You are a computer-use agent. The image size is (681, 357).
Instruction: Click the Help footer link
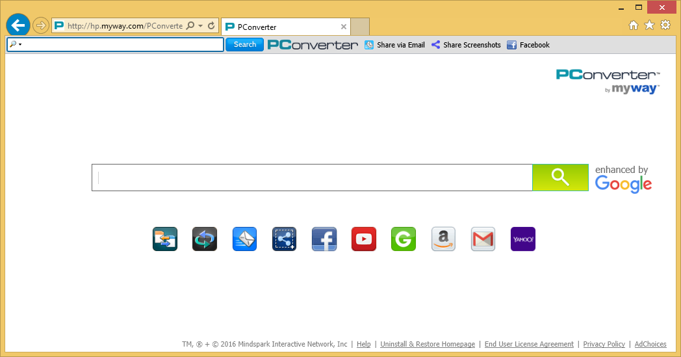coord(363,344)
